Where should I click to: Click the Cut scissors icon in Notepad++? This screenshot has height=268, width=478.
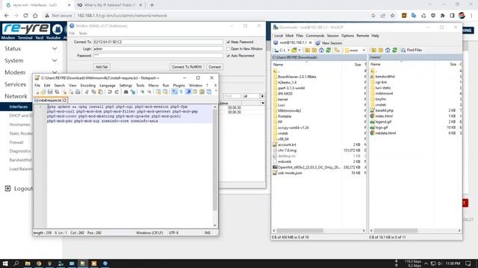(x=87, y=92)
